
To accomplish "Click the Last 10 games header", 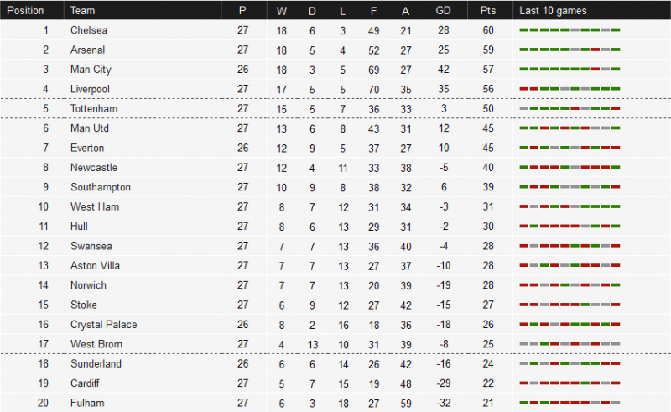I will pyautogui.click(x=553, y=11).
